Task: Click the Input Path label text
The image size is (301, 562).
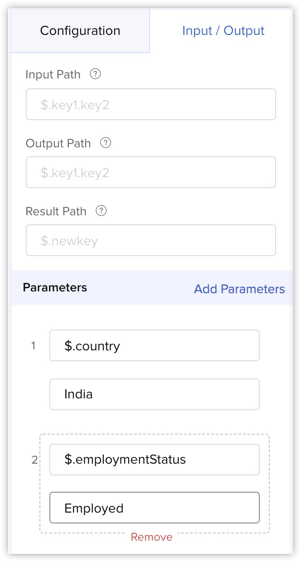Action: coord(53,75)
